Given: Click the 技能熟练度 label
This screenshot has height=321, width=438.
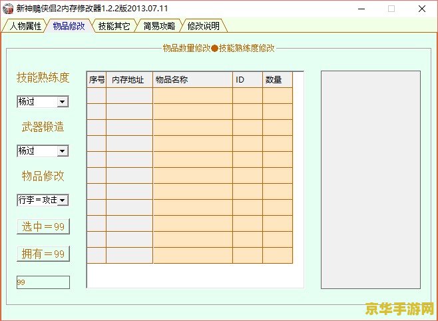Looking at the screenshot, I should click(43, 77).
